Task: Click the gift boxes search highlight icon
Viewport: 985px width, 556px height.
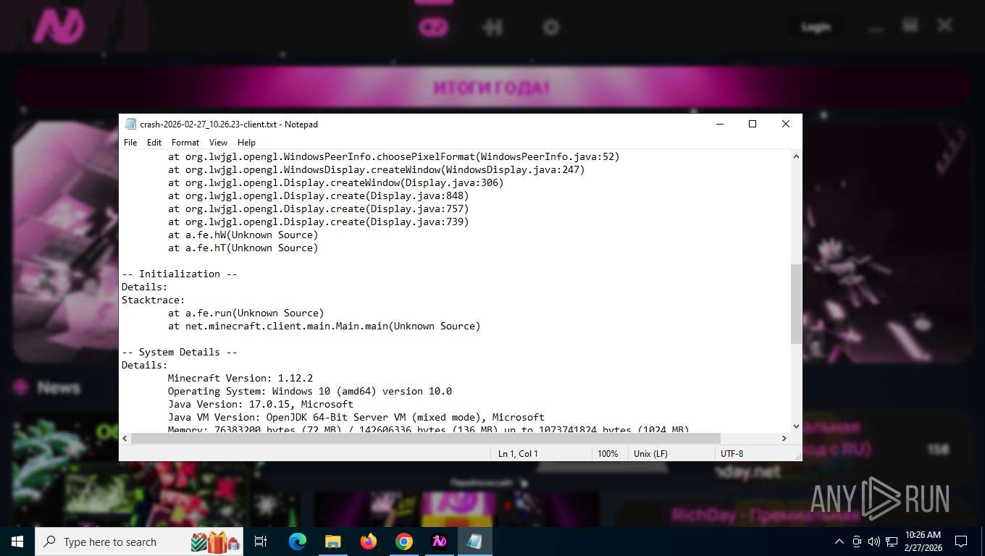Action: pos(215,542)
